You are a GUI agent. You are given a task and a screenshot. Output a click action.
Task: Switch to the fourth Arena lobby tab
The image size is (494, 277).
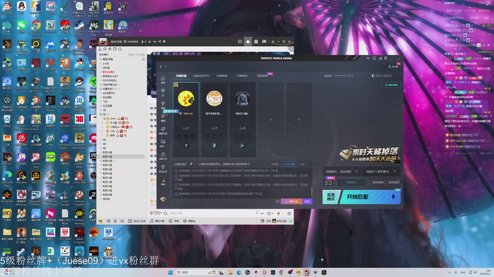242,76
